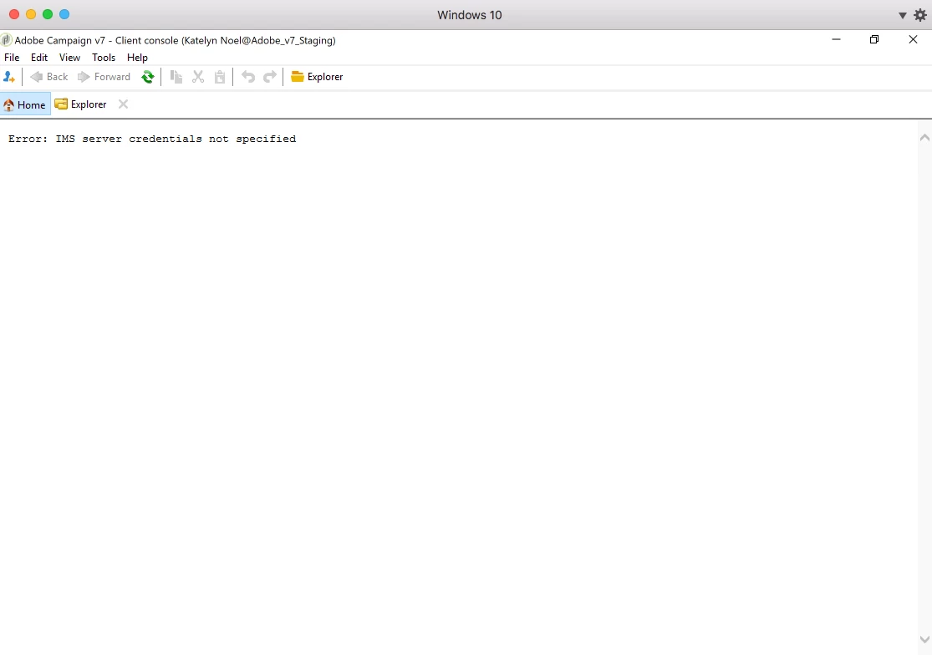Screen dimensions: 932x655
Task: Go Forward using toolbar button
Action: (104, 77)
